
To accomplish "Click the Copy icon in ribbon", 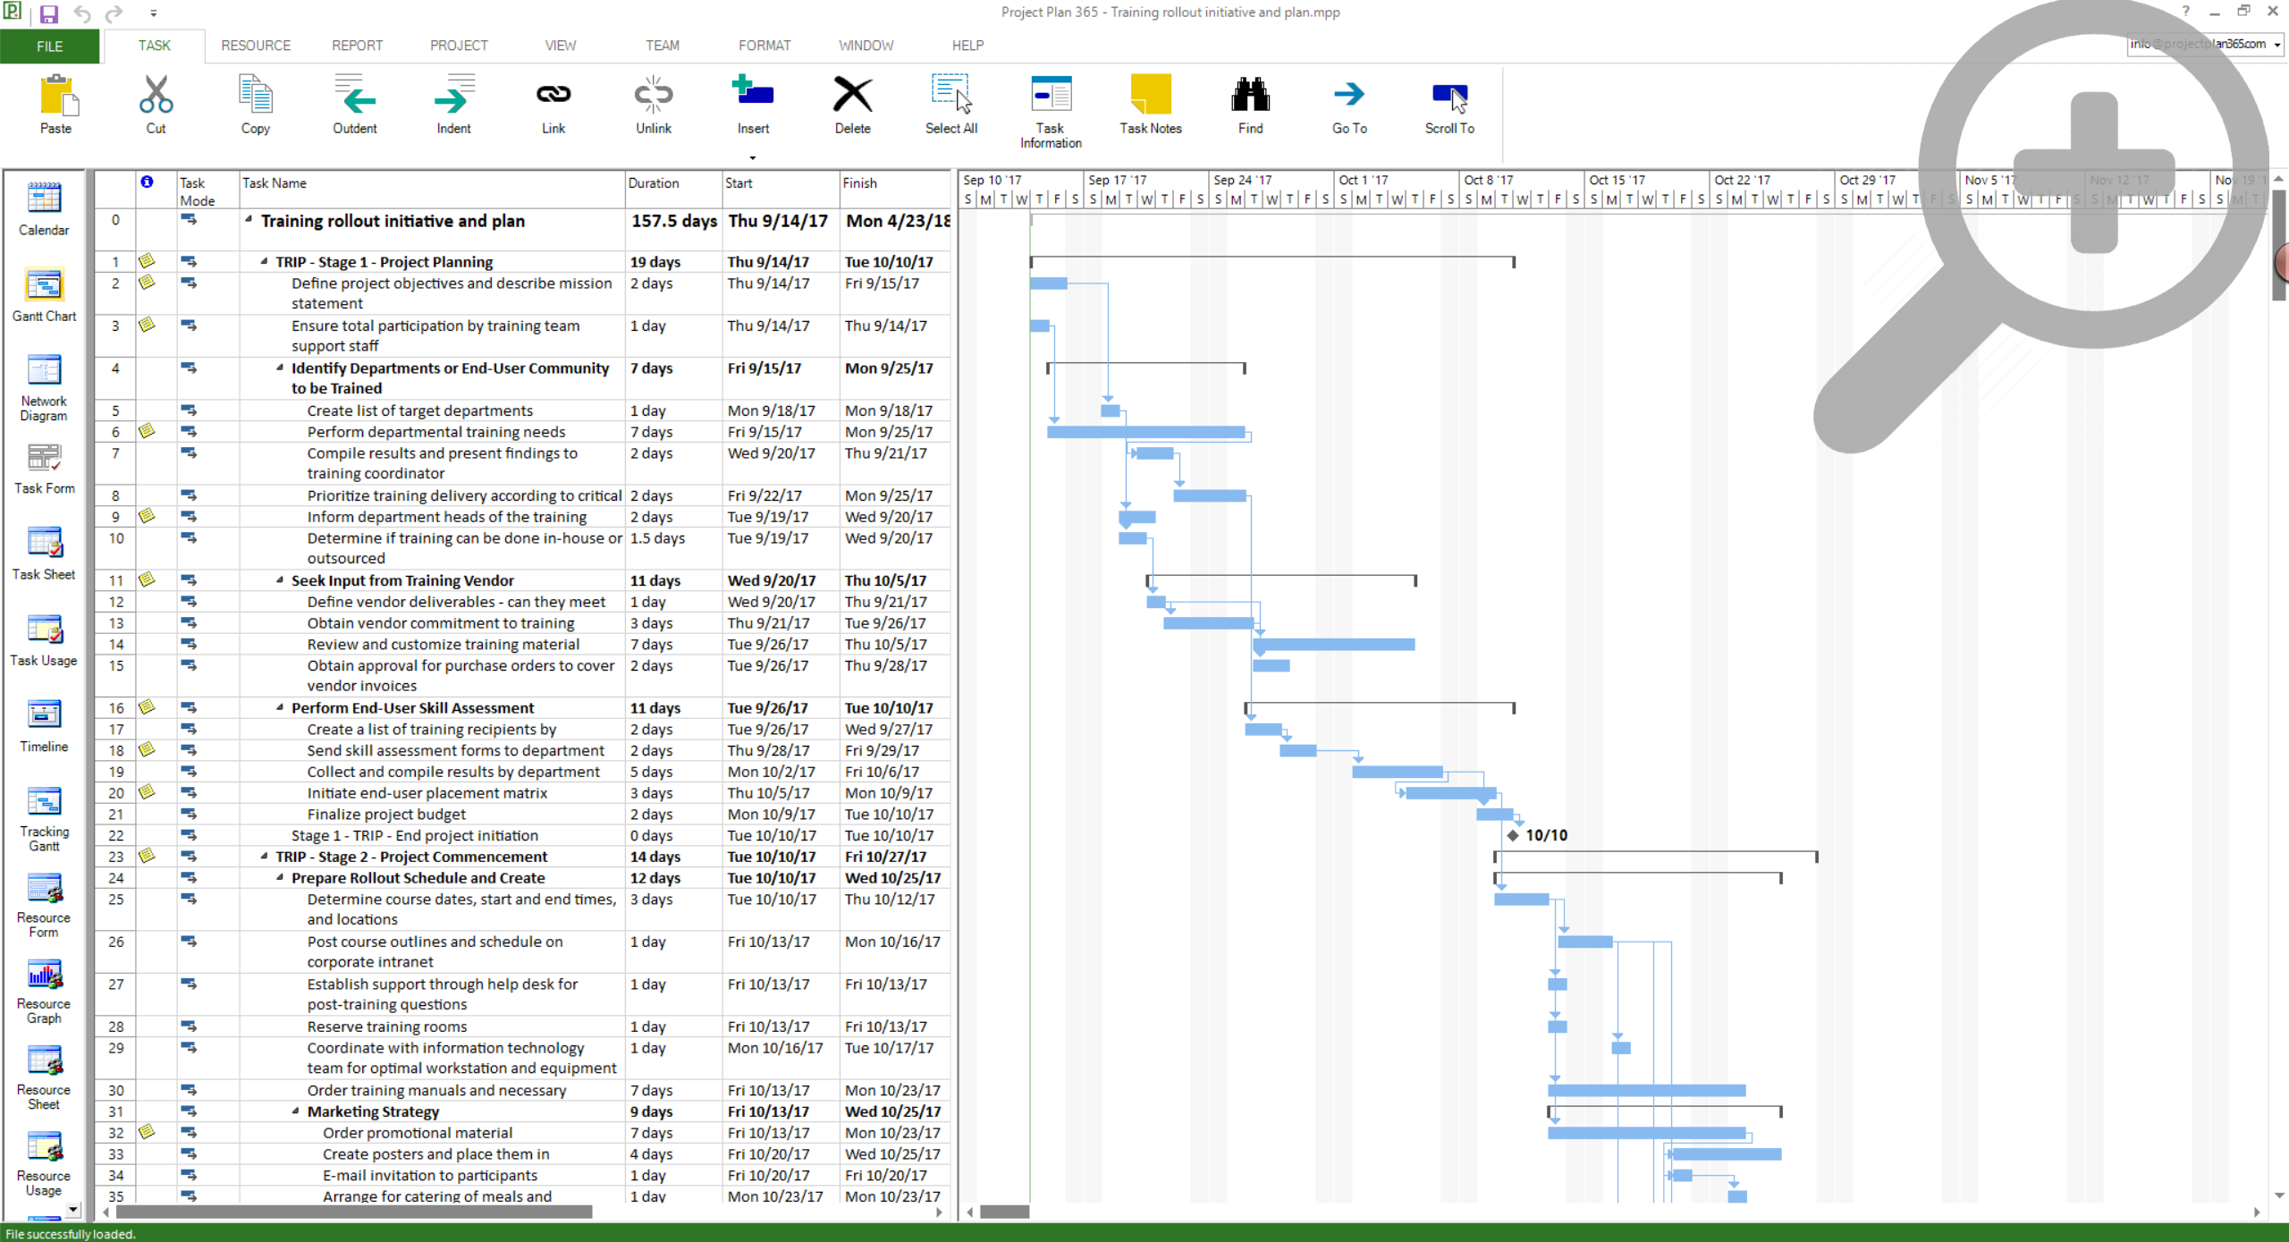I will tap(256, 94).
